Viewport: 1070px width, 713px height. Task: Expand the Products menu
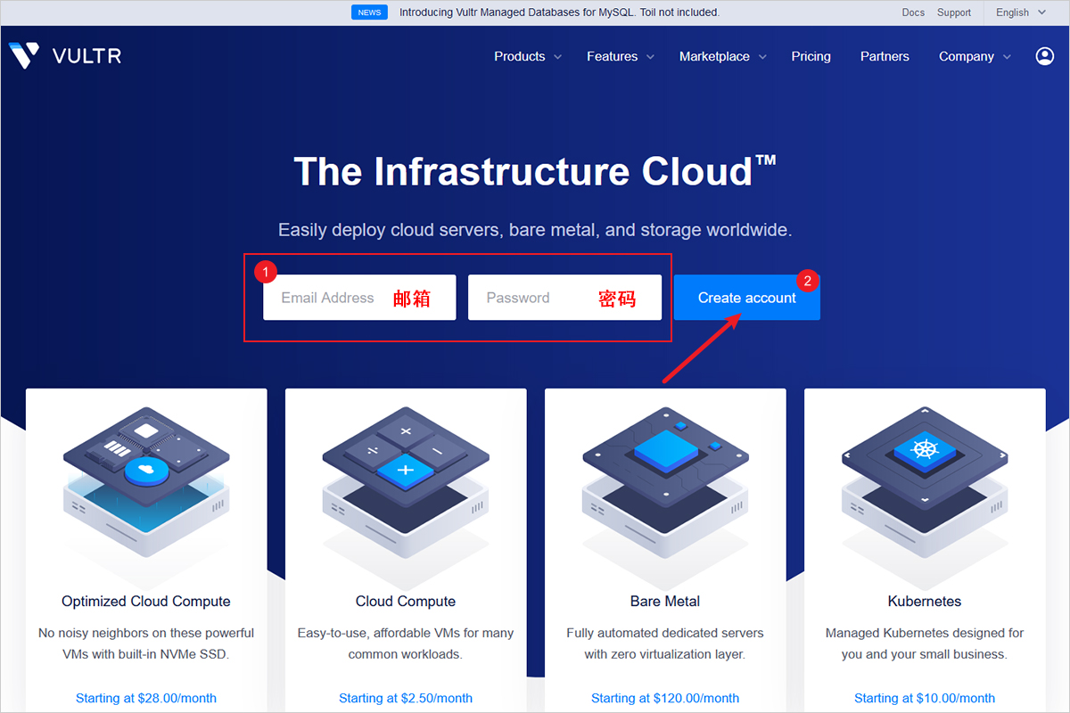point(528,56)
